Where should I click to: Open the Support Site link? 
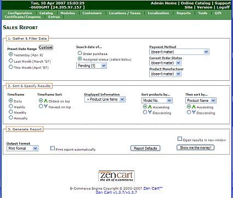[x=223, y=3]
